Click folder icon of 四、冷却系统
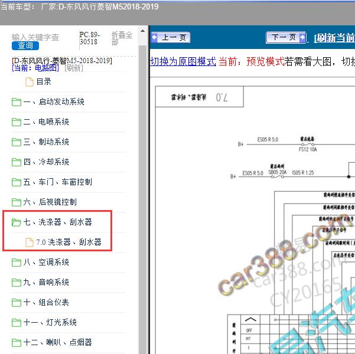This screenshot has height=354, width=355. point(17,162)
